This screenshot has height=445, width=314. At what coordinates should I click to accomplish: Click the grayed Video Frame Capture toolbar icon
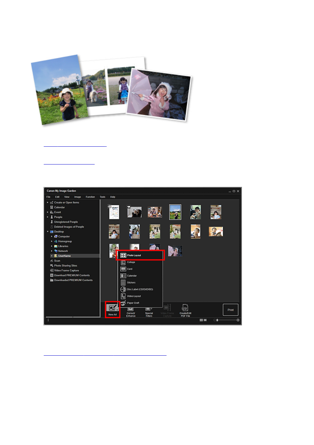[x=167, y=308]
